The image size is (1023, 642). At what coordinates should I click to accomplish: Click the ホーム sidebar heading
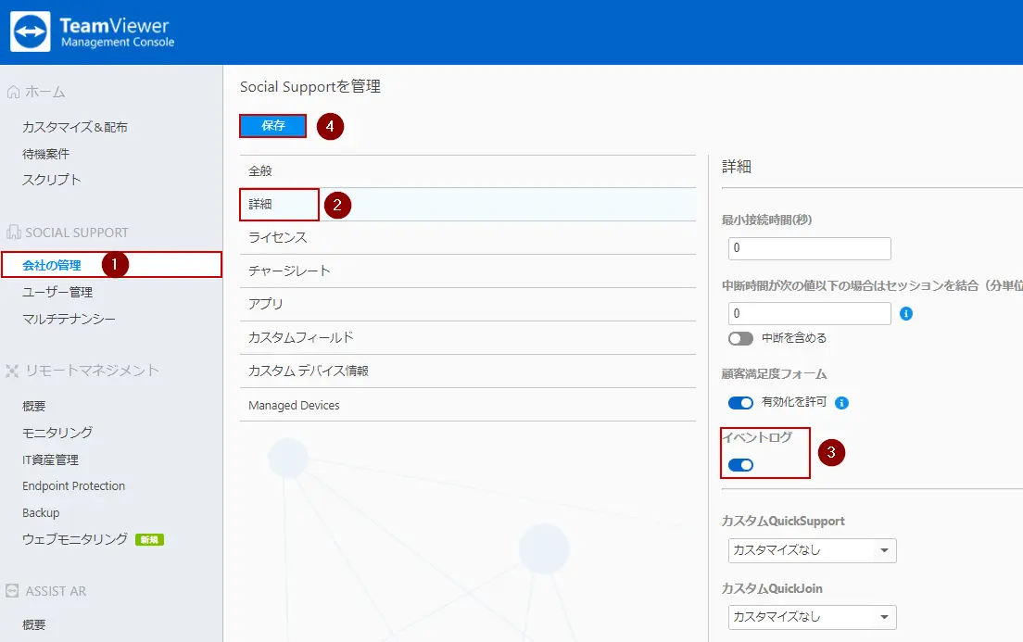(x=45, y=92)
